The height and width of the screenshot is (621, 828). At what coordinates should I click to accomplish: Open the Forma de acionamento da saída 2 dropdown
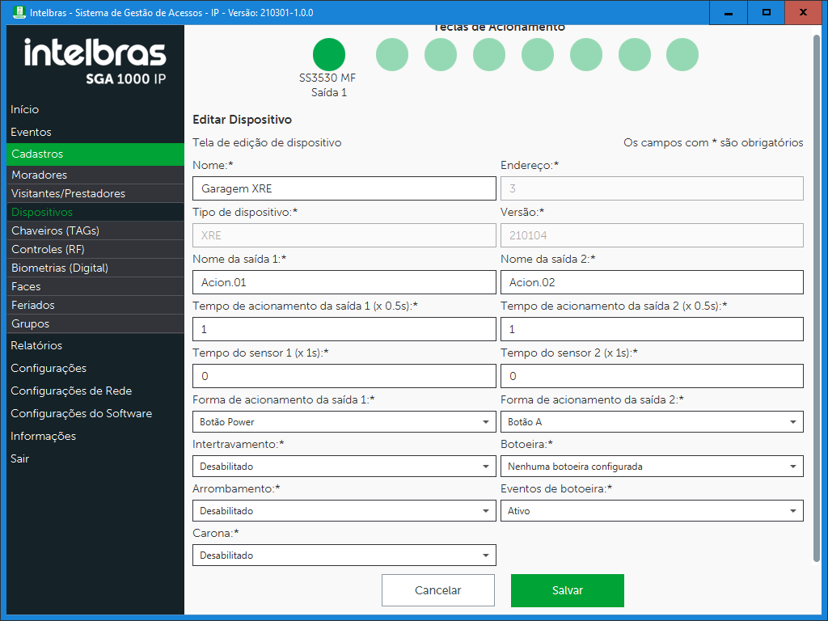click(x=651, y=422)
